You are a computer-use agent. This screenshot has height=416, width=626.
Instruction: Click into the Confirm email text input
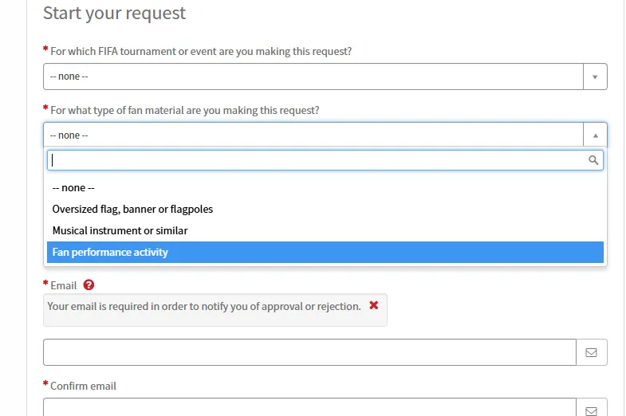click(309, 408)
